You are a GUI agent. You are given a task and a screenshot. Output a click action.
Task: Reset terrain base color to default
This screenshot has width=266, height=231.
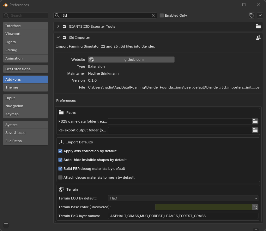click(x=255, y=207)
